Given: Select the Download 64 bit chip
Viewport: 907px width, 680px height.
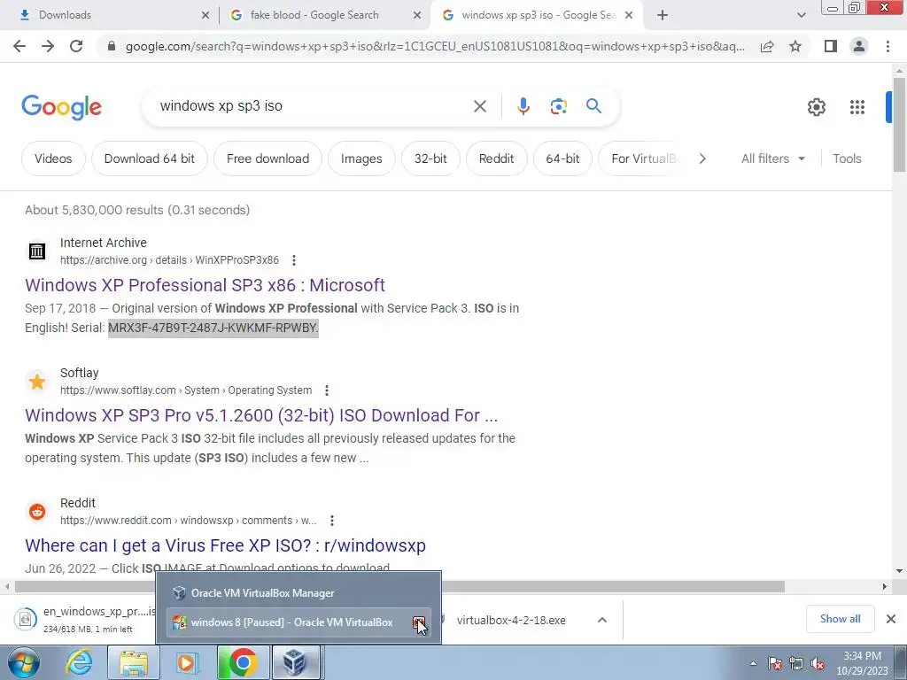Looking at the screenshot, I should tap(149, 158).
